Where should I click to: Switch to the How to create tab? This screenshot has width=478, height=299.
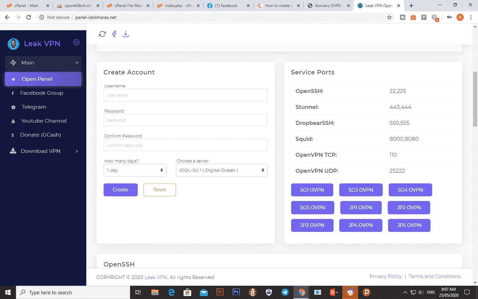279,6
